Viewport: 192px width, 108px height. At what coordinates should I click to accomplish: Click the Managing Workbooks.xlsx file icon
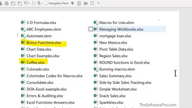click(96, 29)
